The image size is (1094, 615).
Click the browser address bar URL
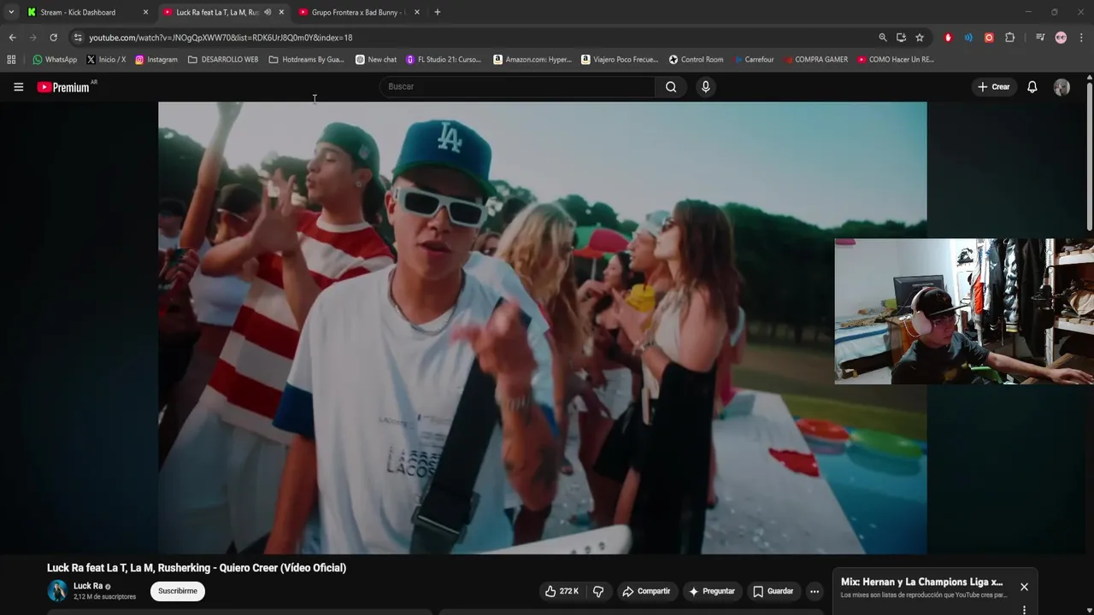[221, 38]
